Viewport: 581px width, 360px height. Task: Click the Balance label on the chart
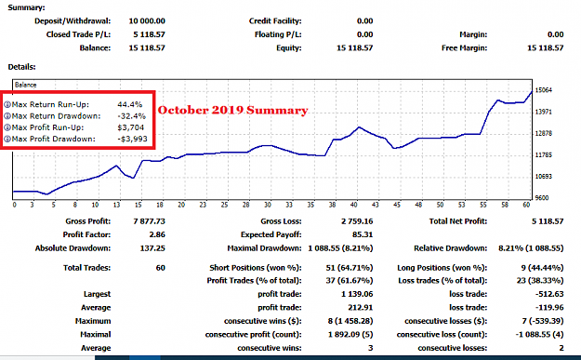click(x=26, y=85)
